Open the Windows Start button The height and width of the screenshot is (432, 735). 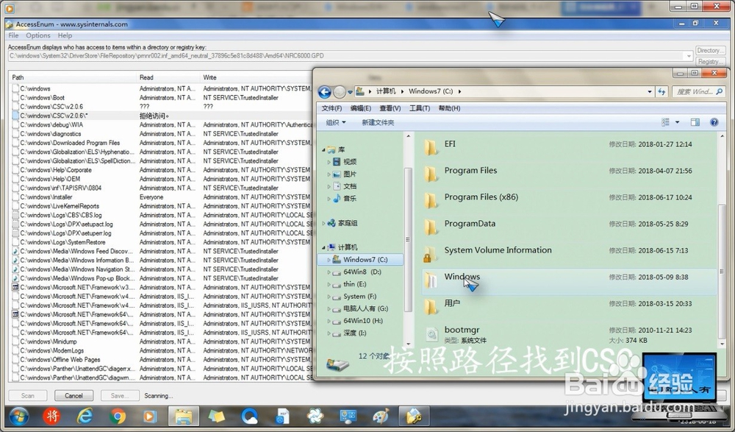pyautogui.click(x=19, y=416)
